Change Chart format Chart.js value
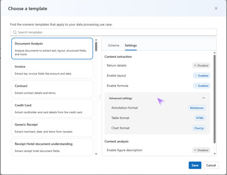This screenshot has height=175, width=227. (x=199, y=128)
